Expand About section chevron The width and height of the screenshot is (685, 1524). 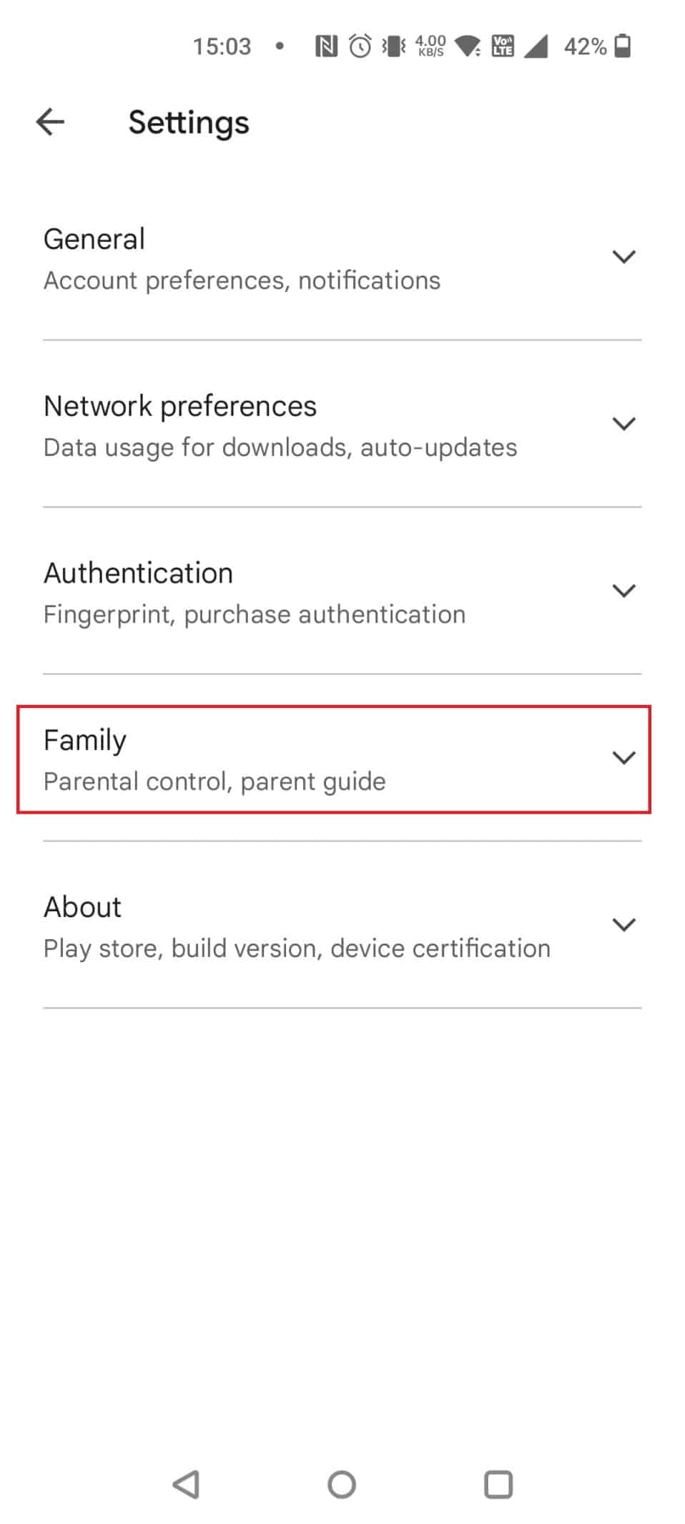tap(624, 924)
